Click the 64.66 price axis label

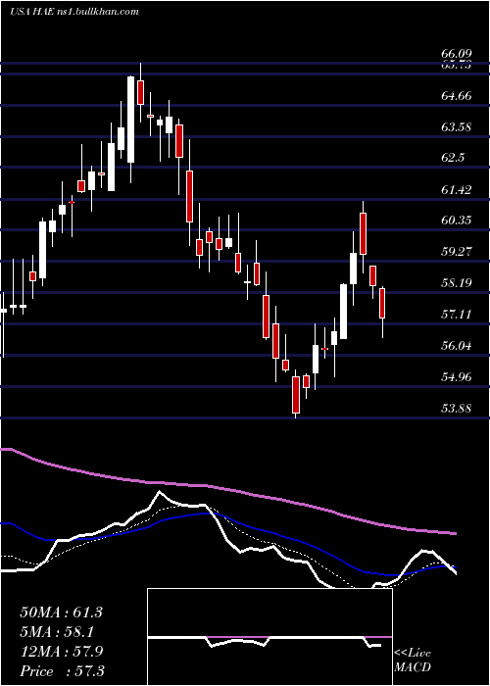(456, 96)
